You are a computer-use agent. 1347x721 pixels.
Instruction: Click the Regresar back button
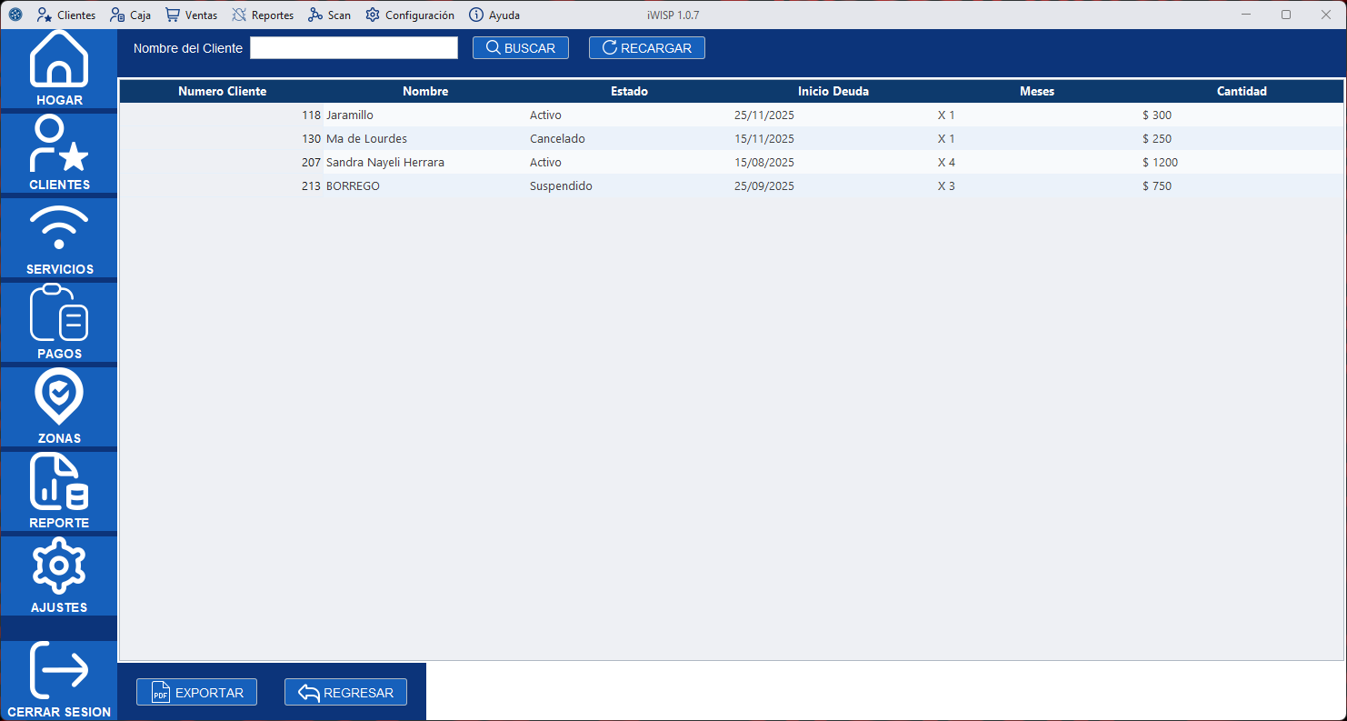[x=345, y=693]
